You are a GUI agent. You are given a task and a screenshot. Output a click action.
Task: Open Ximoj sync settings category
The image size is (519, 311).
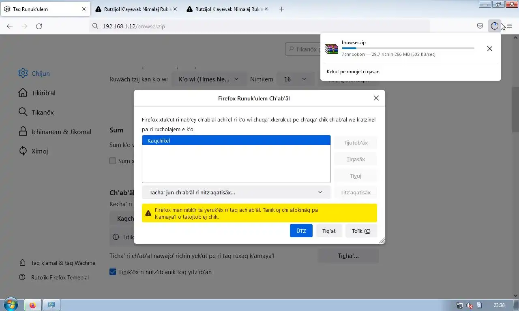33,151
